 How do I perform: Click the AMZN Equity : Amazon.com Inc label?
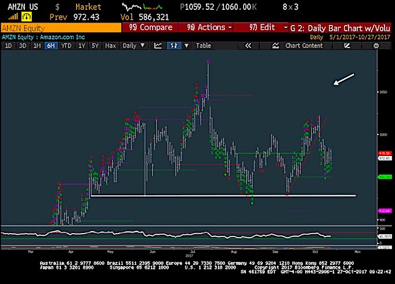click(44, 37)
